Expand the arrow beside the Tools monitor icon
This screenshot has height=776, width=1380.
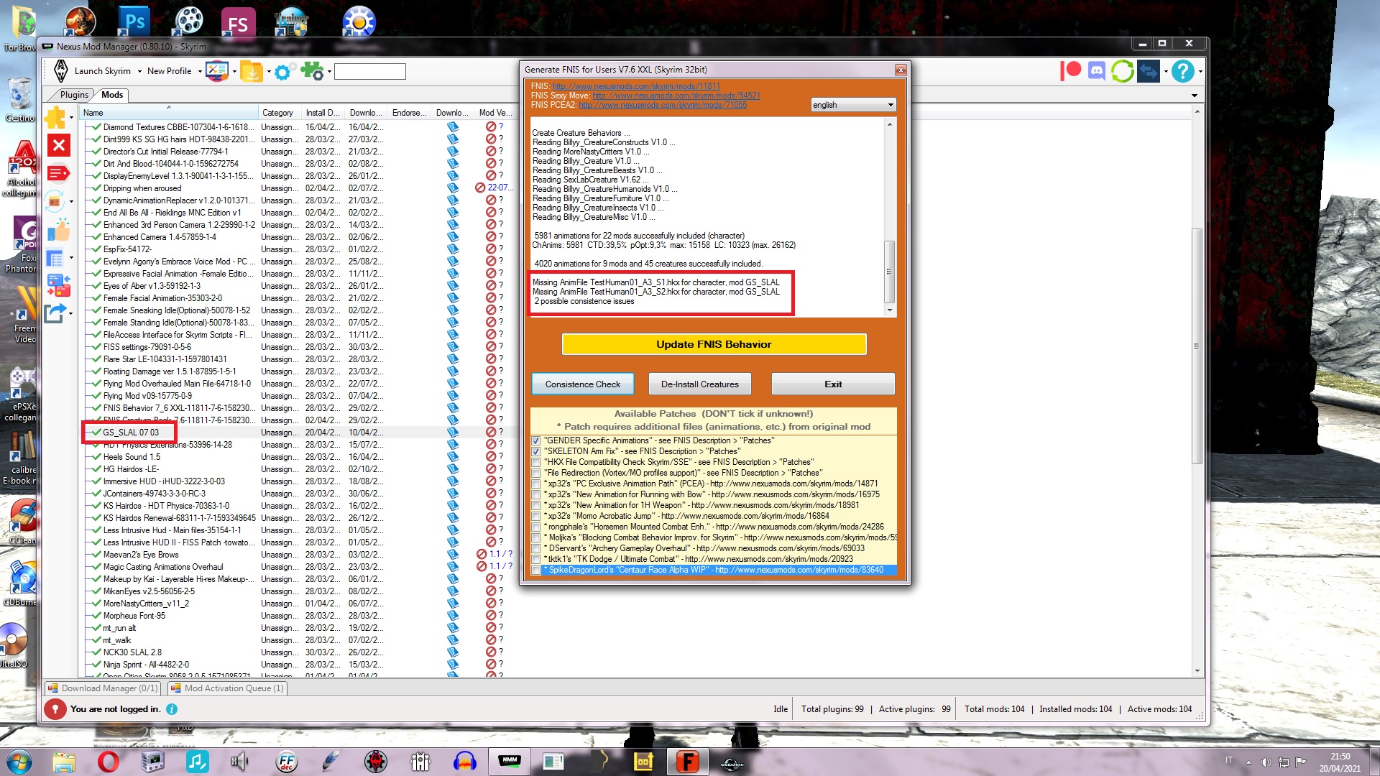click(x=234, y=72)
